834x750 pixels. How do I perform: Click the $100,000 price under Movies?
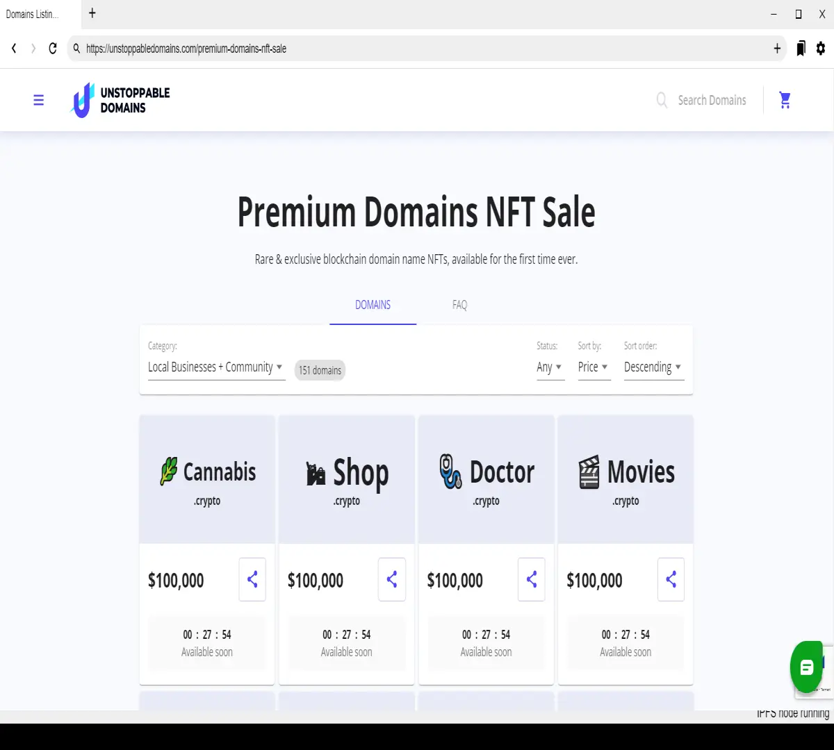point(595,581)
